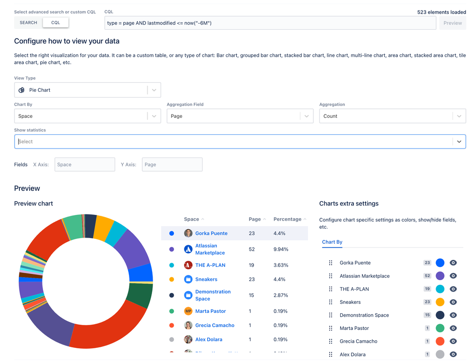Image resolution: width=472 pixels, height=363 pixels.
Task: Open Sneakers space link
Action: 206,280
